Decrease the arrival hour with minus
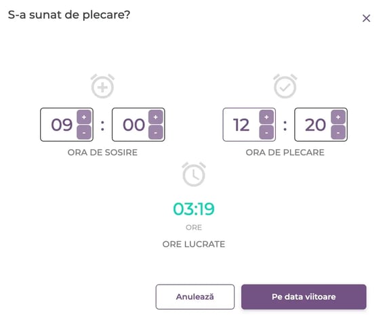 point(84,132)
